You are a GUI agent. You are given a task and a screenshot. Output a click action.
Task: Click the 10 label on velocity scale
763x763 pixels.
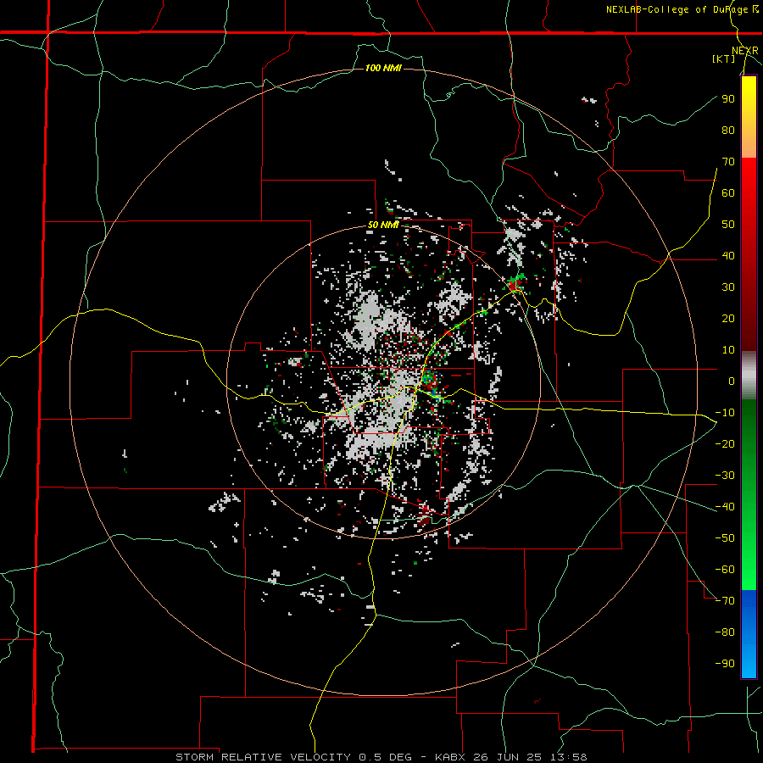728,350
